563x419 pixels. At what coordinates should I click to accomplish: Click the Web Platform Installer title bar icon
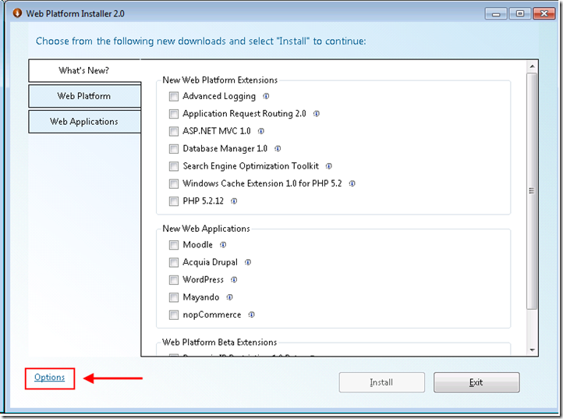17,13
